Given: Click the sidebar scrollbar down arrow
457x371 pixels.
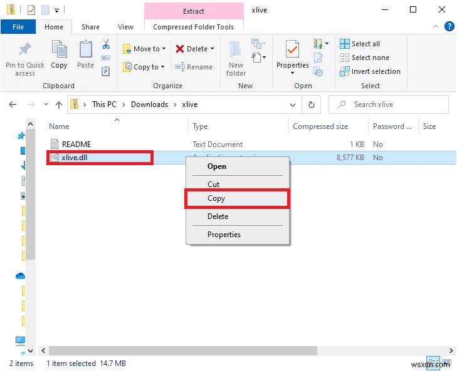Looking at the screenshot, I should 30,350.
